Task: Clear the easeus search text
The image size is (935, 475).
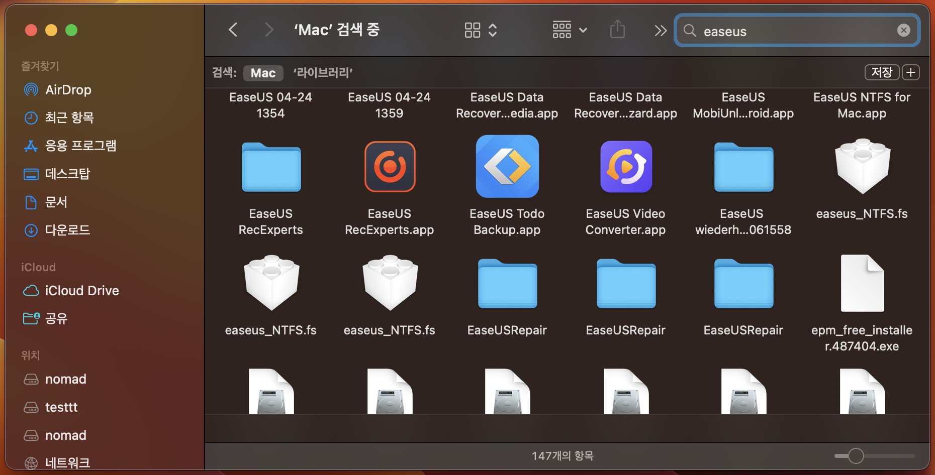Action: point(903,31)
